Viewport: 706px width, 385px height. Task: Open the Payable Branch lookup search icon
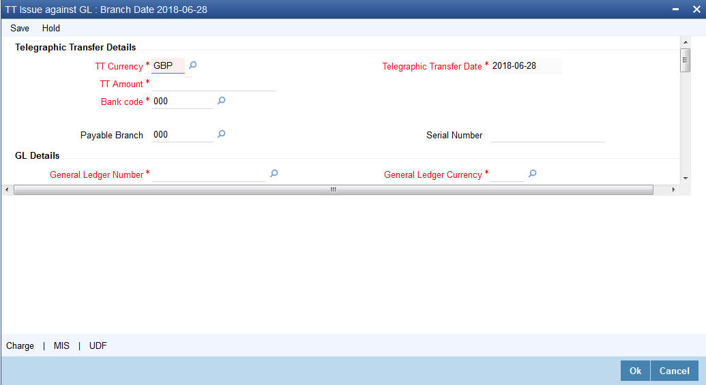coord(221,134)
